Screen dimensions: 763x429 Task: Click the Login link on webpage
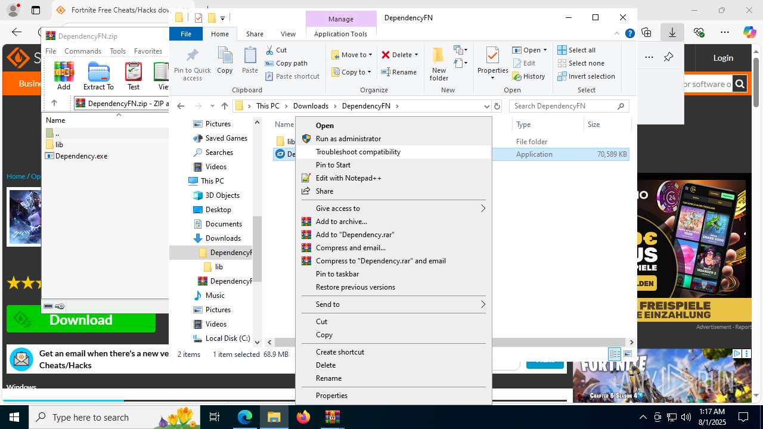(723, 58)
